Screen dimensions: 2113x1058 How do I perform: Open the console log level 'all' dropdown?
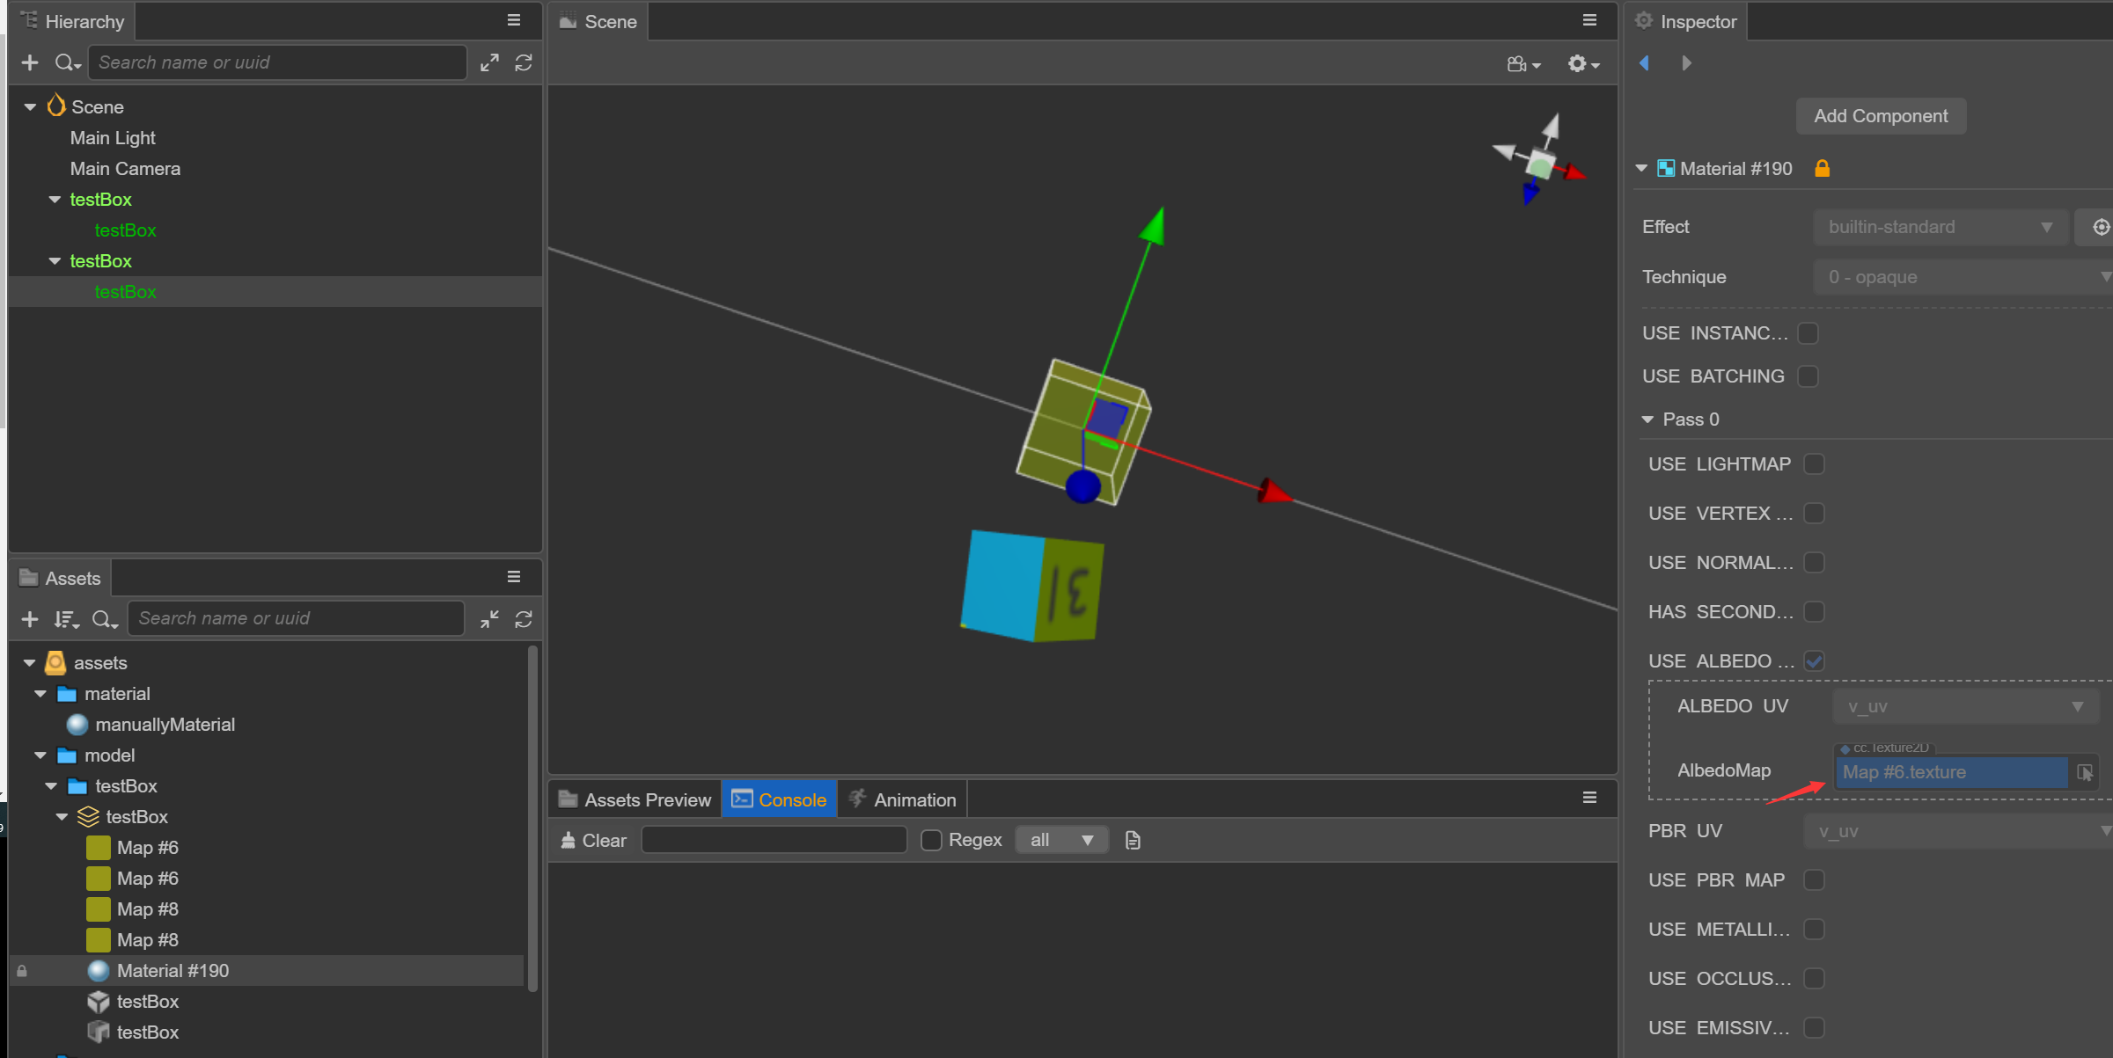(1060, 840)
